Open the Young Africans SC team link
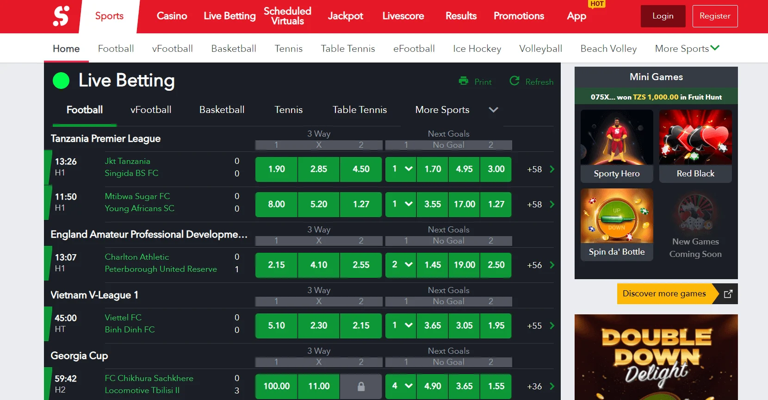Image resolution: width=768 pixels, height=400 pixels. pos(139,208)
